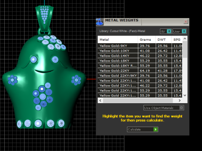Toggle the GV library switch
The image size is (202, 151).
(166, 31)
